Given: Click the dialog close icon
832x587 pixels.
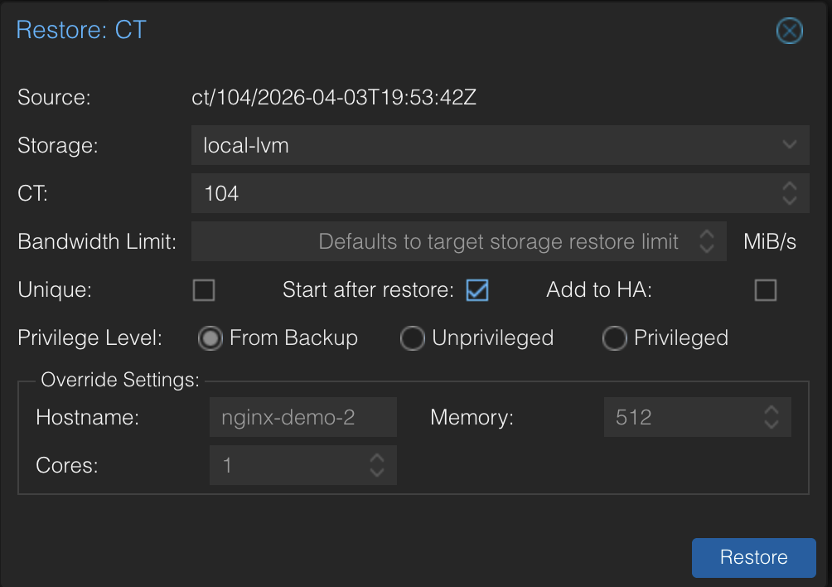Looking at the screenshot, I should (789, 32).
